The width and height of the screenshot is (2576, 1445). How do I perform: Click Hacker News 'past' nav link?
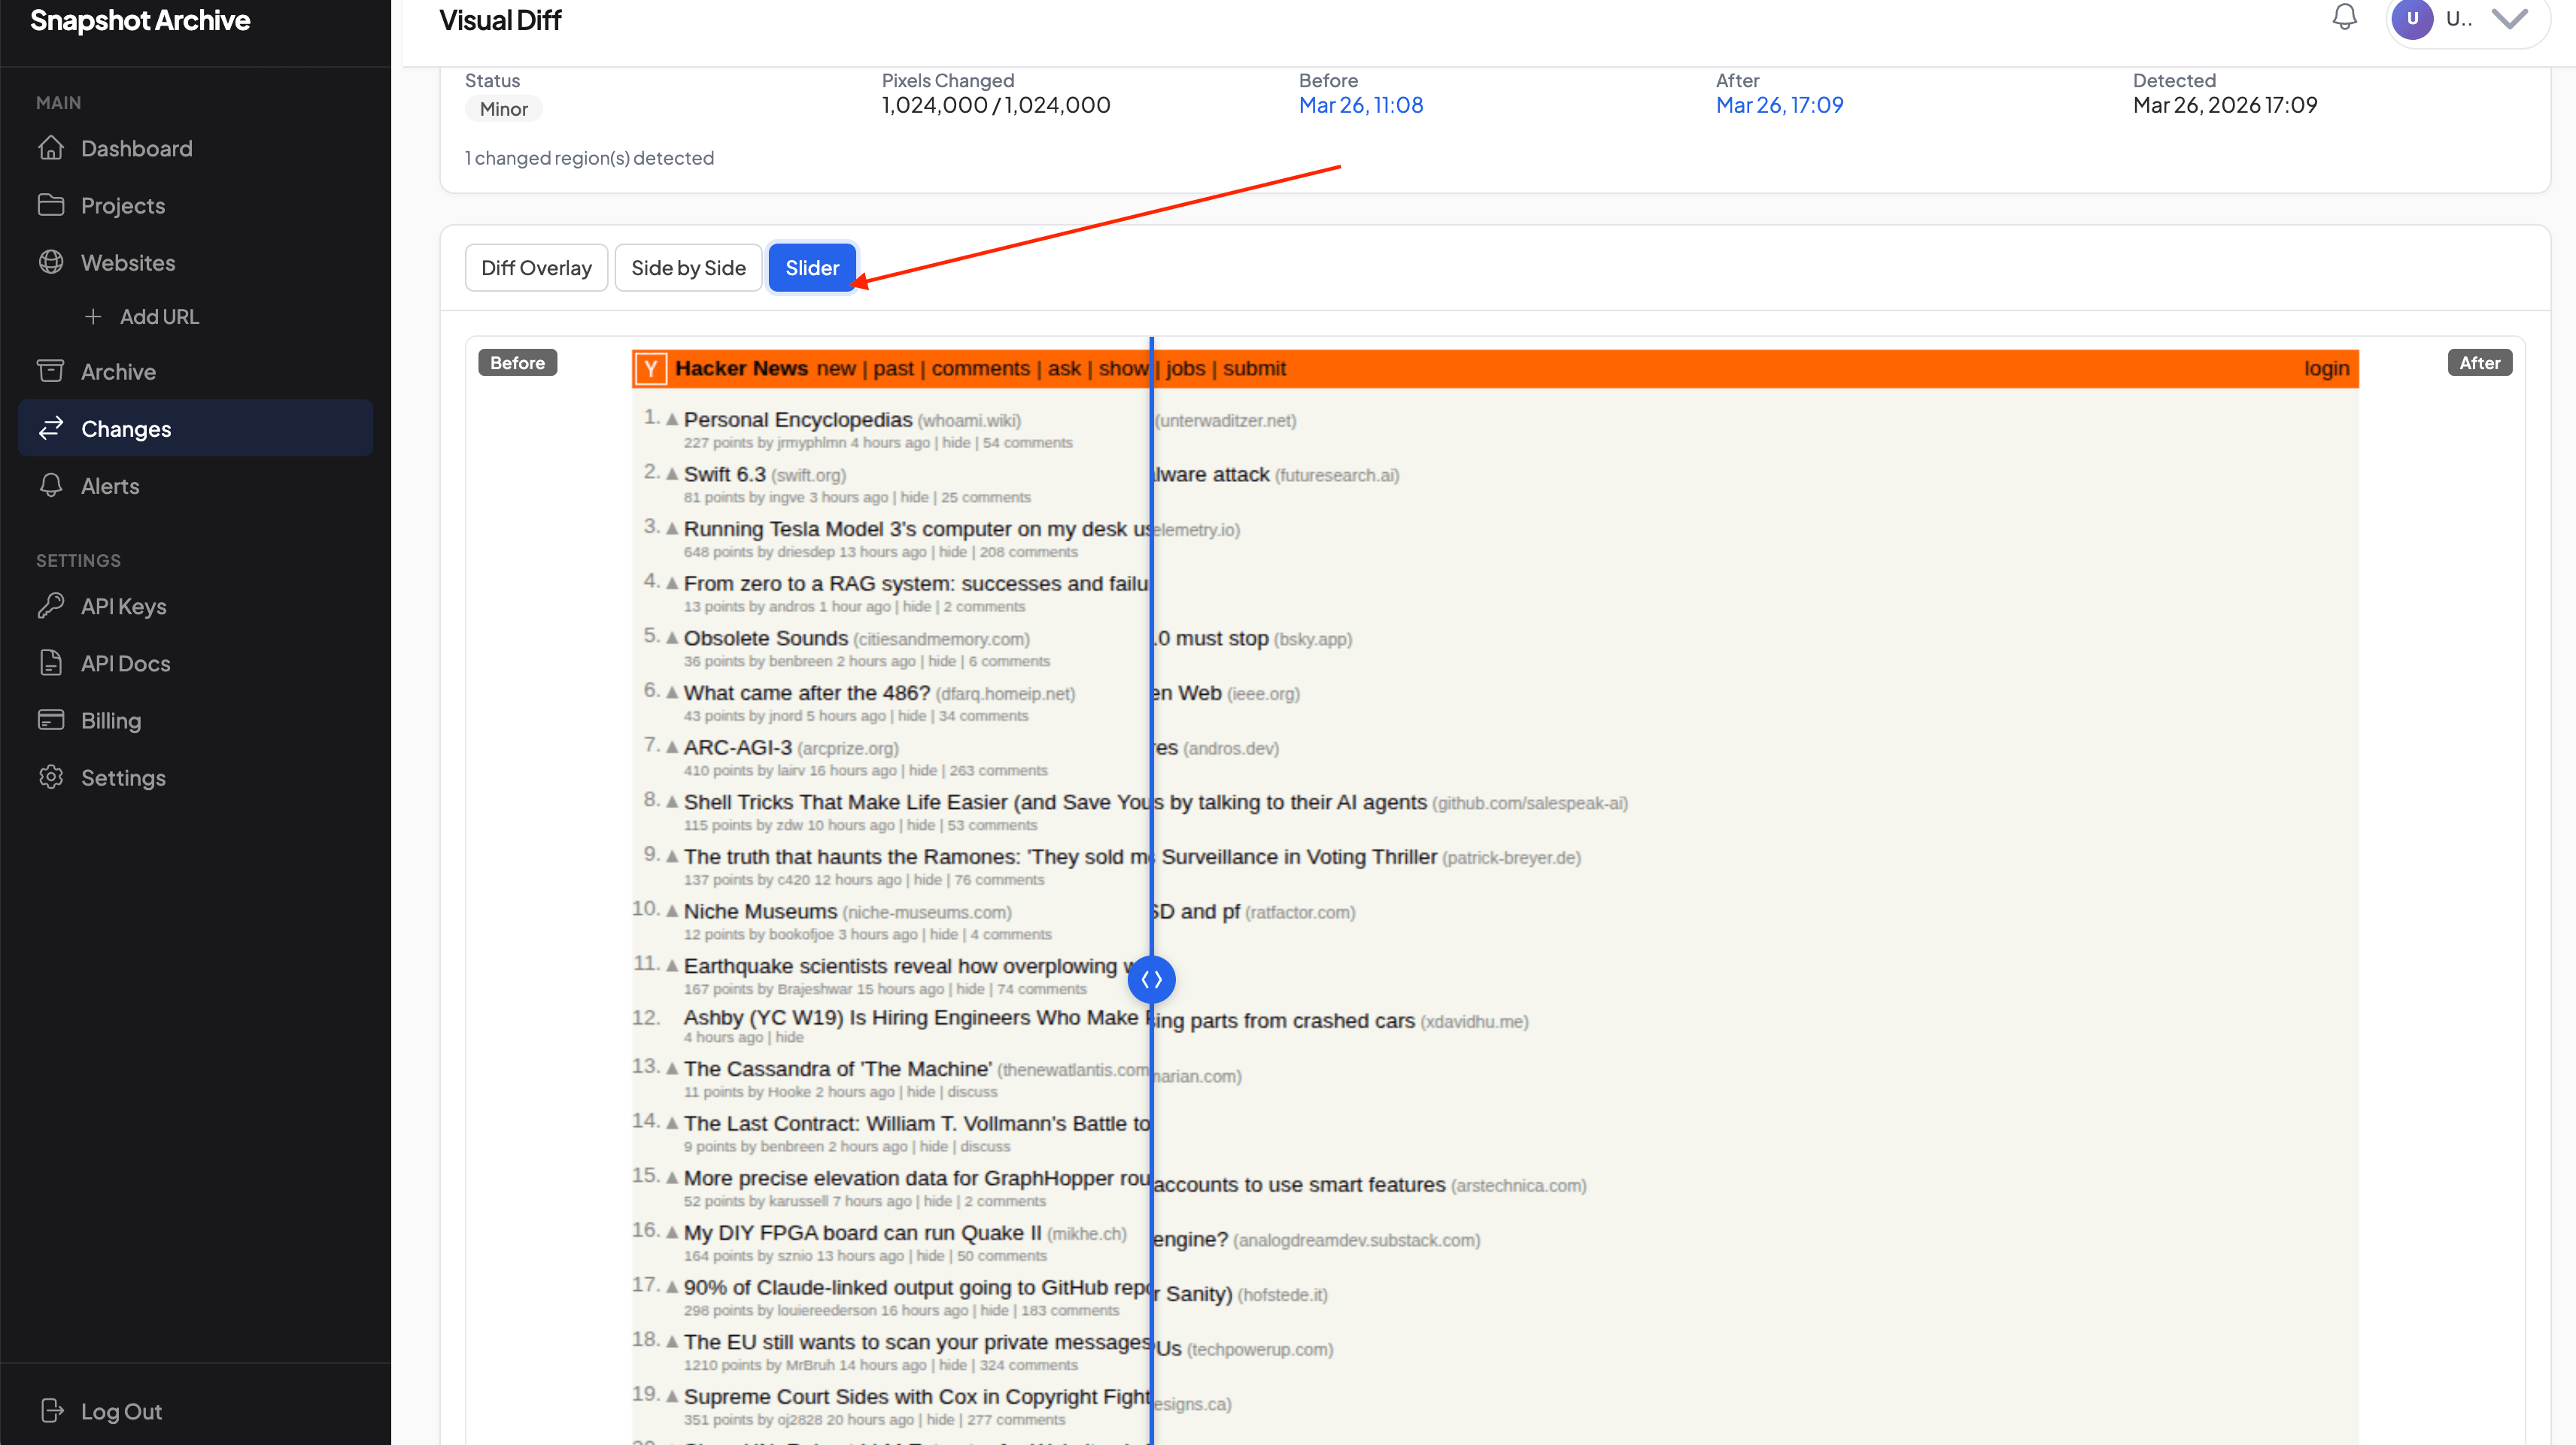(893, 368)
